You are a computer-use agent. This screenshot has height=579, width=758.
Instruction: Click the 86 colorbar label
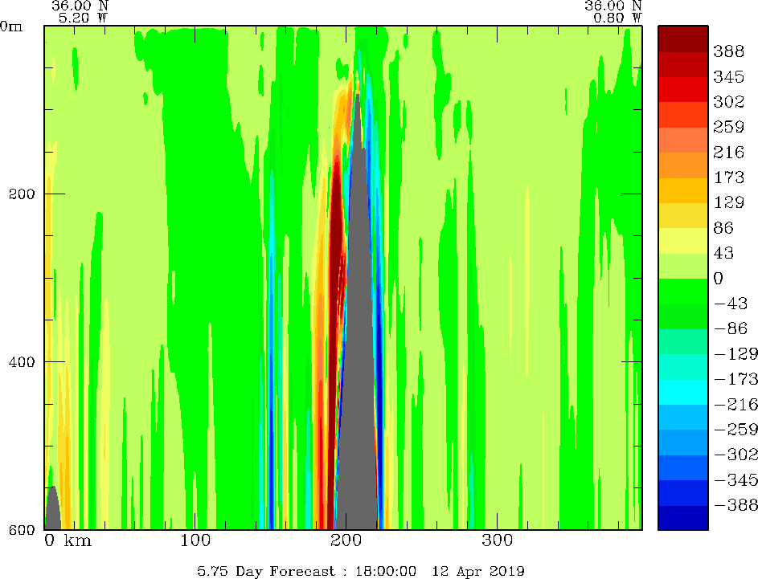[x=723, y=228]
